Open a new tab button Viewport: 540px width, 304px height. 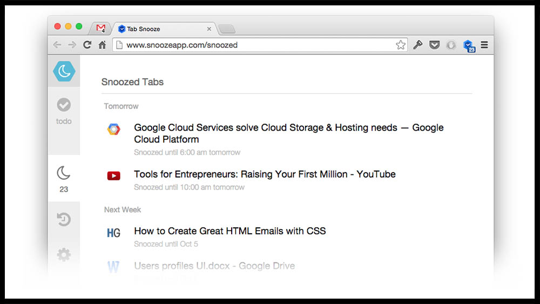pos(226,29)
